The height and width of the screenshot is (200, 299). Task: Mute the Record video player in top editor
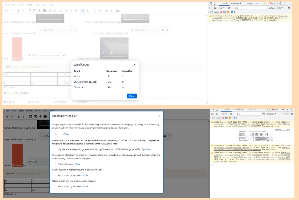click(112, 53)
